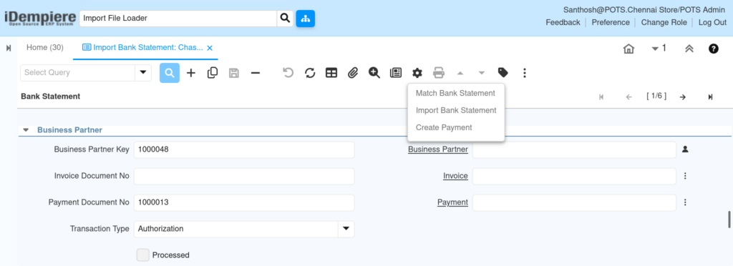733x266 pixels.
Task: Collapse header with double chevron up icon
Action: [689, 49]
